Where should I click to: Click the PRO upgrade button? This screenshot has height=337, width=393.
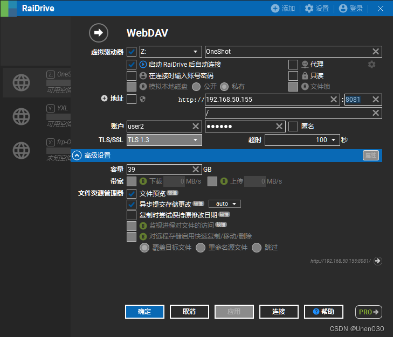pyautogui.click(x=369, y=312)
